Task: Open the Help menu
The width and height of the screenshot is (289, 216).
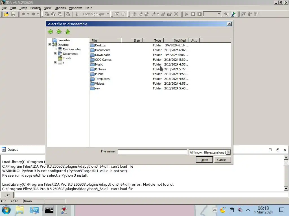Action: tap(89, 8)
